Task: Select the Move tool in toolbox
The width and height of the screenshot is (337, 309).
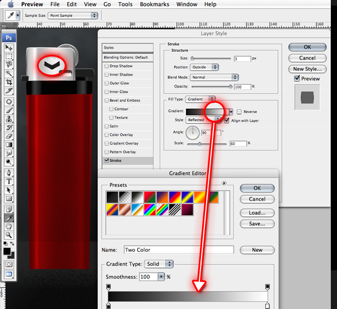Action: pyautogui.click(x=9, y=48)
